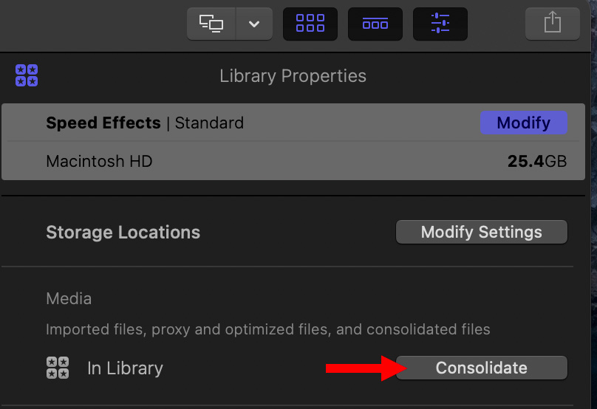This screenshot has height=409, width=597.
Task: Open the display options chevron dropdown
Action: click(x=254, y=24)
